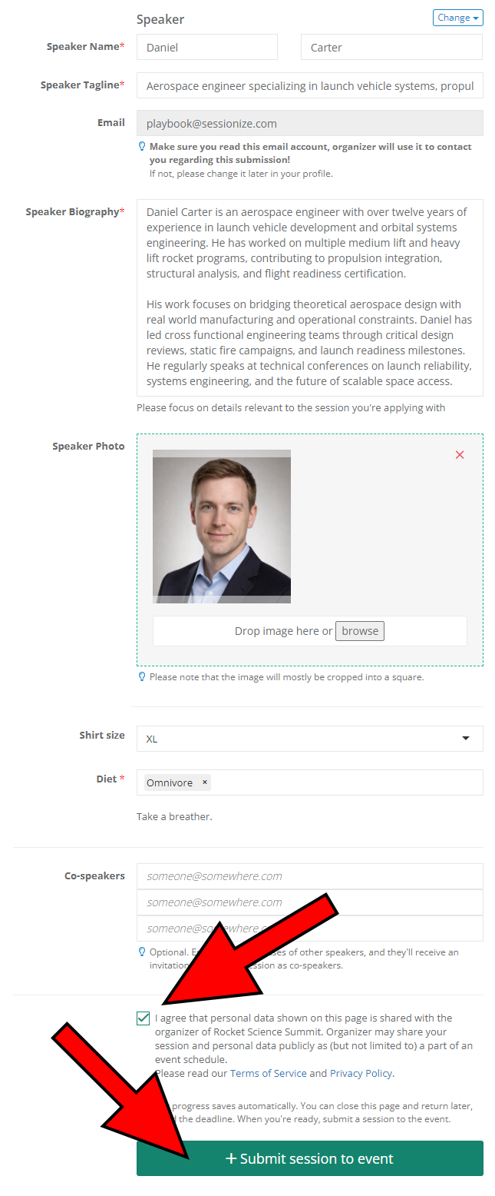Click the second co-speaker email field
The width and height of the screenshot is (495, 1196).
[x=310, y=902]
